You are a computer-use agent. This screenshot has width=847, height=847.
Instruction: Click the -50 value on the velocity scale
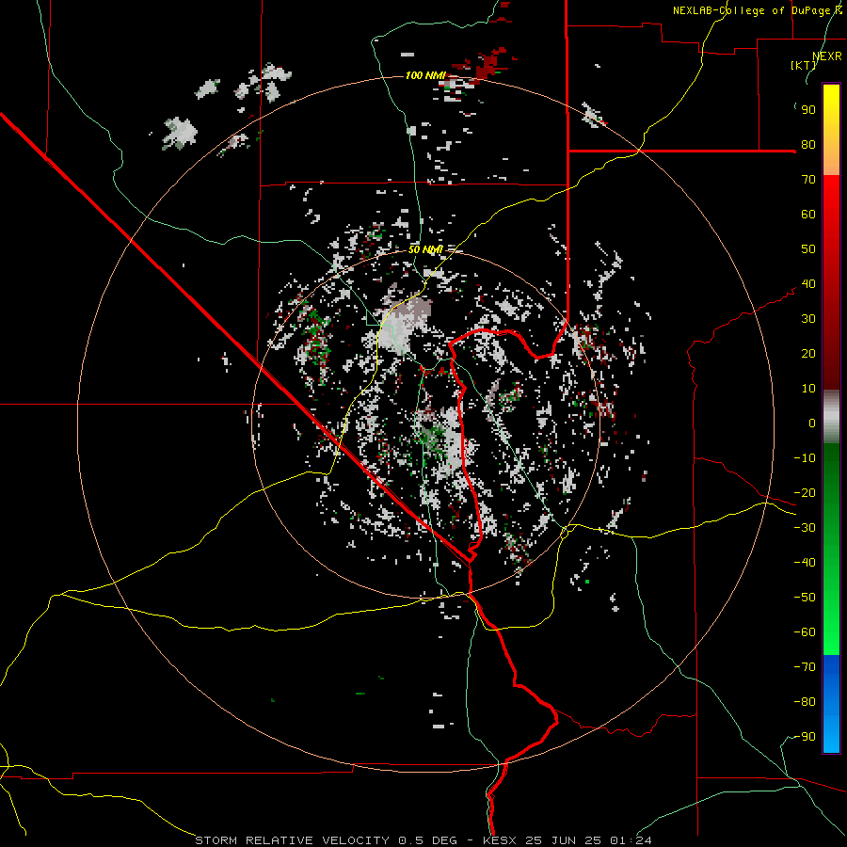[x=805, y=598]
